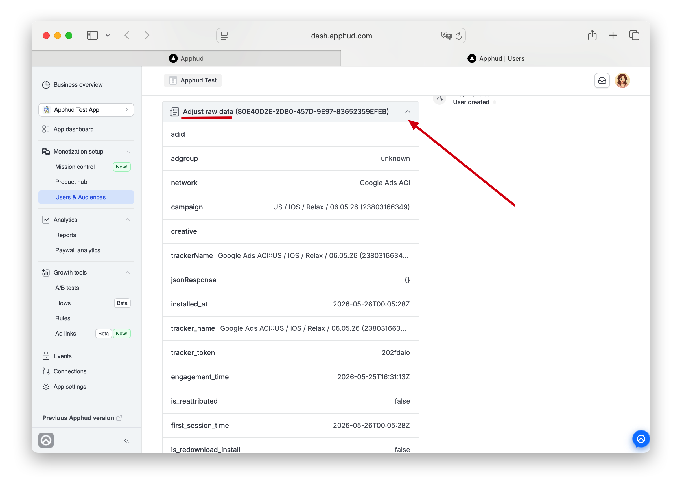
Task: Go forward with Safari forward arrow
Action: tap(147, 36)
